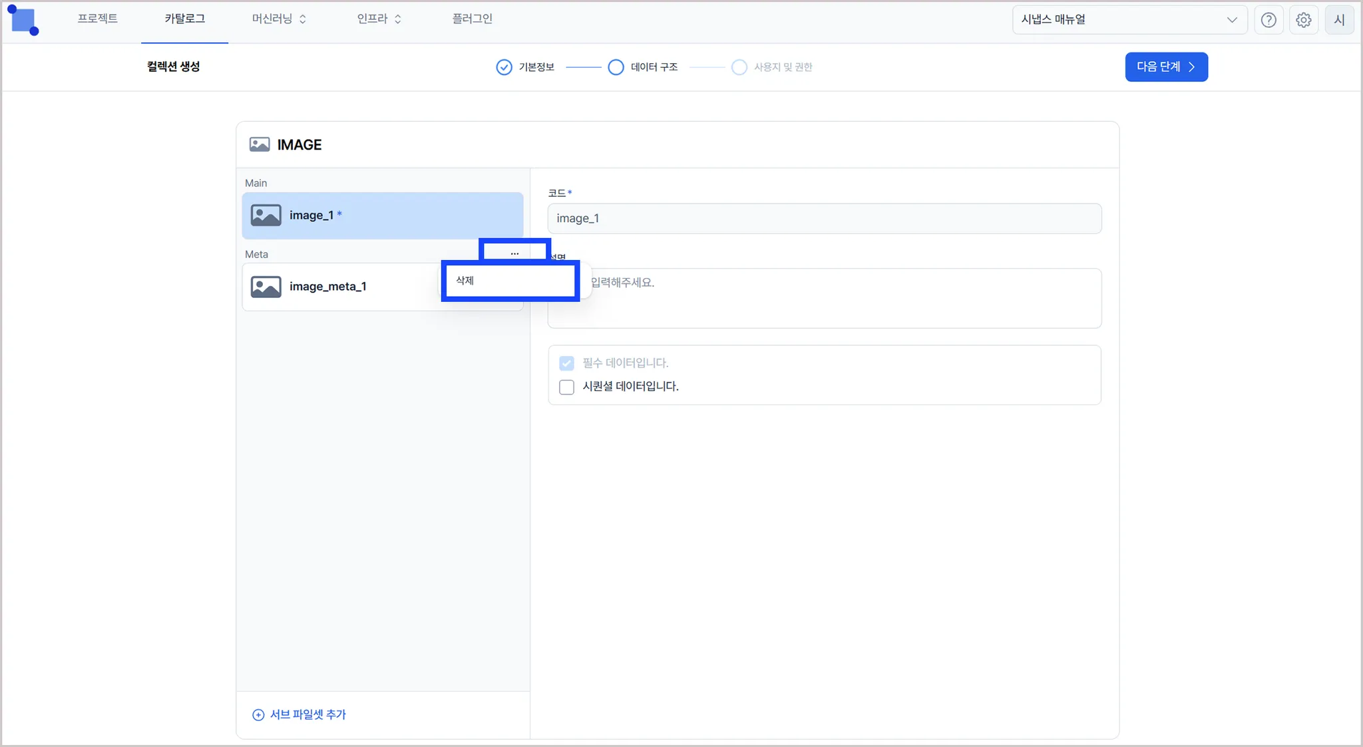Screen dimensions: 1363x747
Task: Toggle the 시퀀셜 데이터입니다 checkbox
Action: [566, 387]
